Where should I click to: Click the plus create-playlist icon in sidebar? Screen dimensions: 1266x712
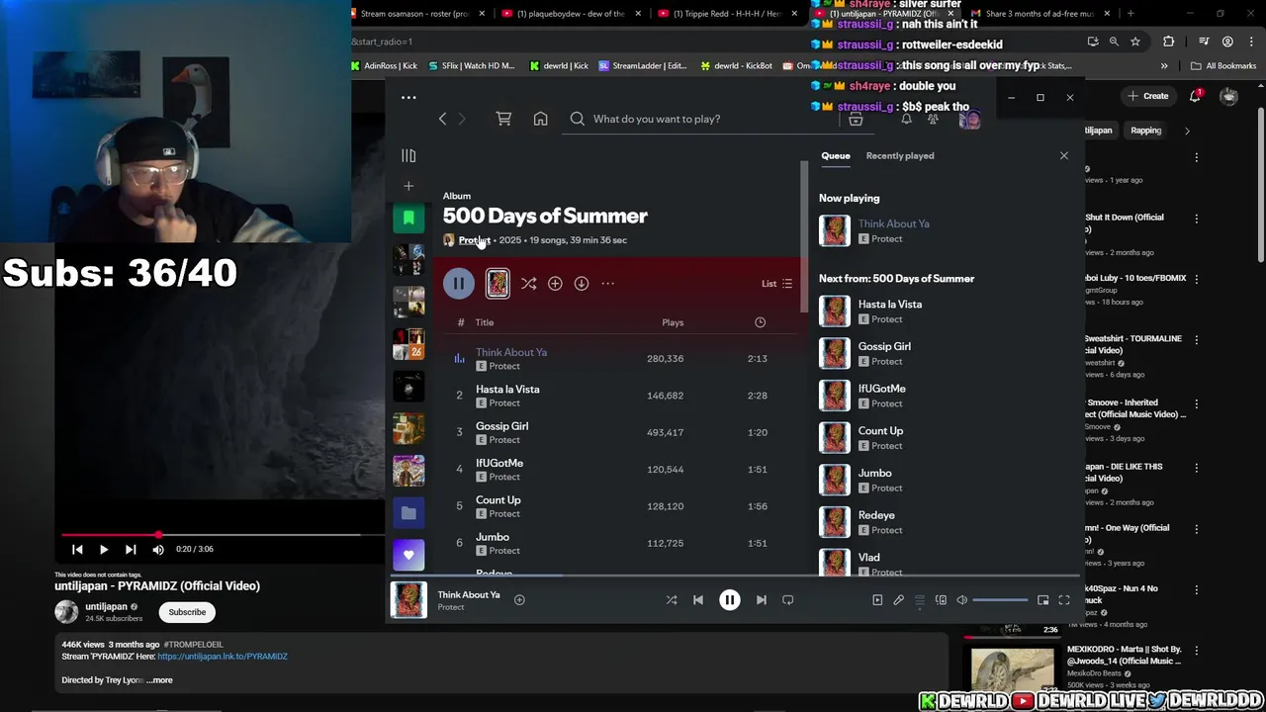click(408, 186)
